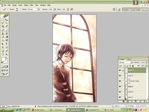Select the Notes tool

click(3, 51)
